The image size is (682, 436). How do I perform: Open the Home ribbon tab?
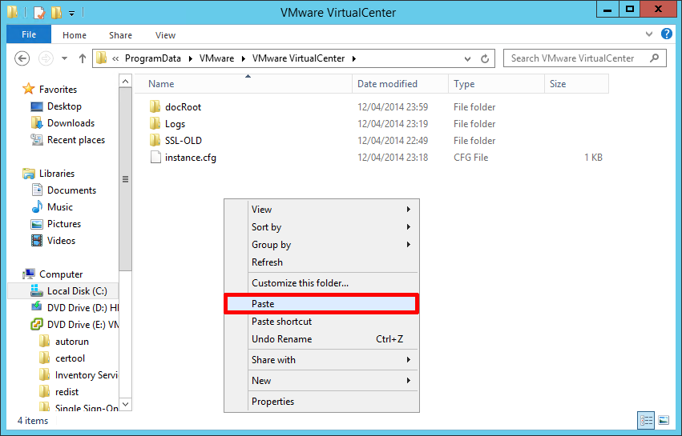tap(75, 35)
